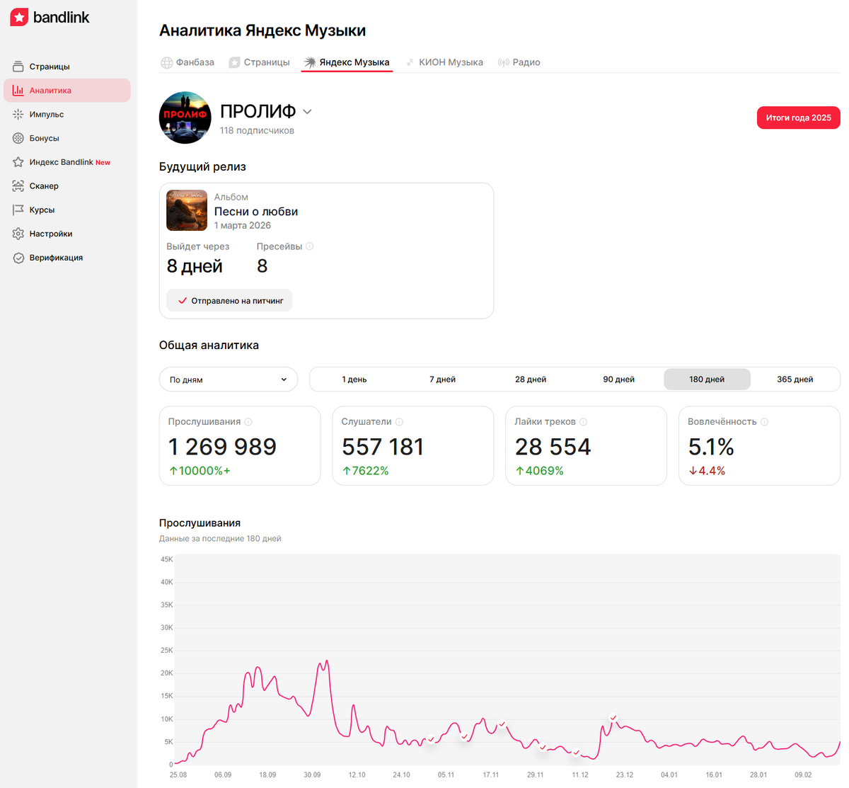Click the Итоги года 2025 button
This screenshot has width=849, height=788.
tap(798, 118)
